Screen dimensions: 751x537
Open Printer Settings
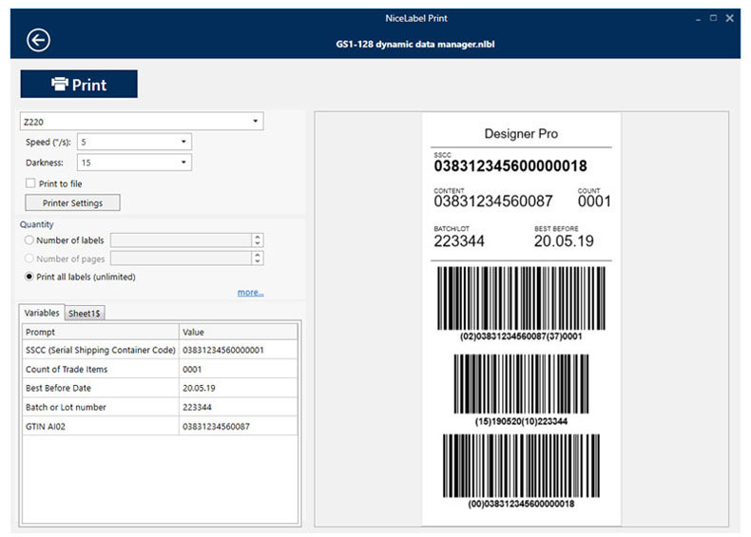coord(72,202)
